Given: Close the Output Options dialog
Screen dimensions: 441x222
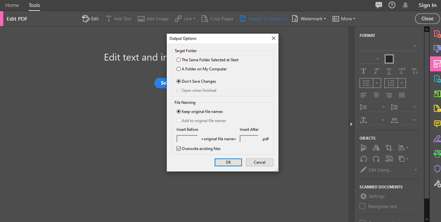Looking at the screenshot, I should pyautogui.click(x=273, y=38).
